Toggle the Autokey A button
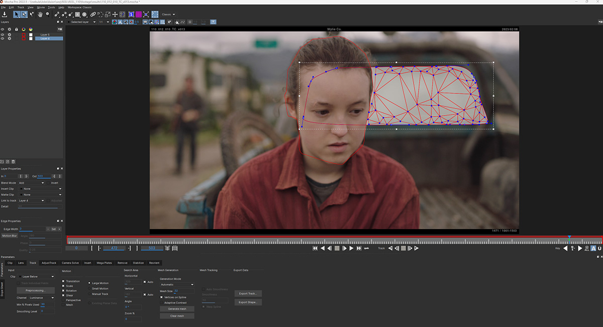Screen dimensions: 603x327 click(x=593, y=248)
